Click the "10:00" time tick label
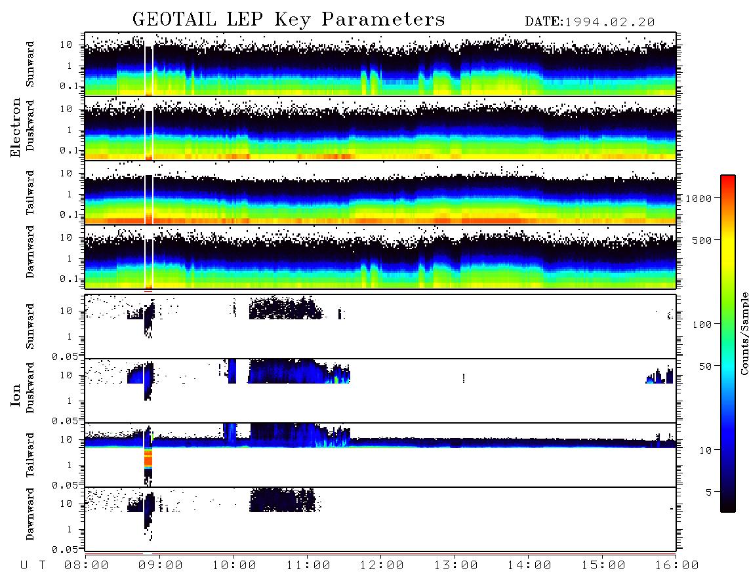Viewport: 749px width, 577px height. 234,565
